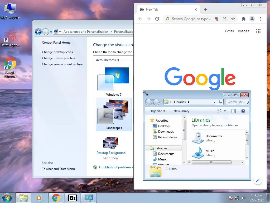
Task: Close the New Tab tab
Action: click(x=196, y=10)
